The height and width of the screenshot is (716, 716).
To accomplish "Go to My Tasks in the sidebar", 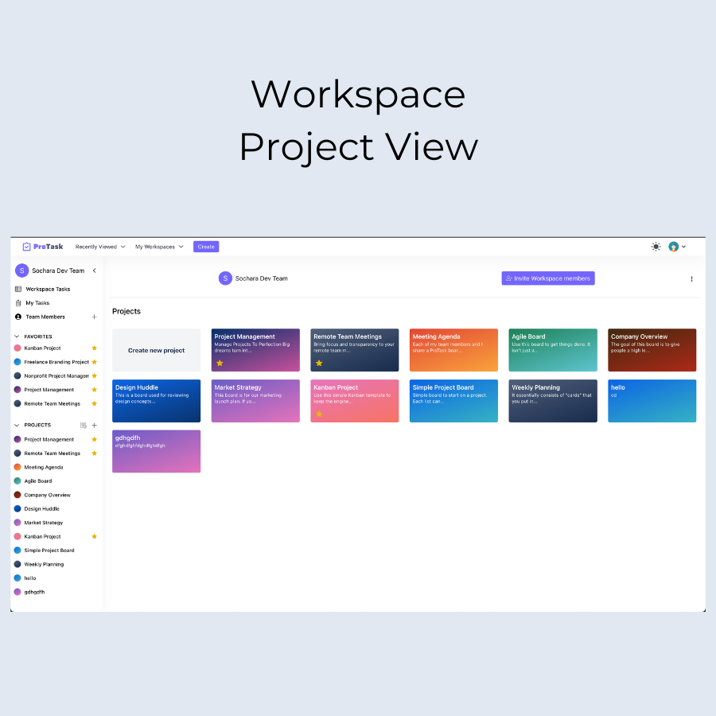I will tap(37, 303).
